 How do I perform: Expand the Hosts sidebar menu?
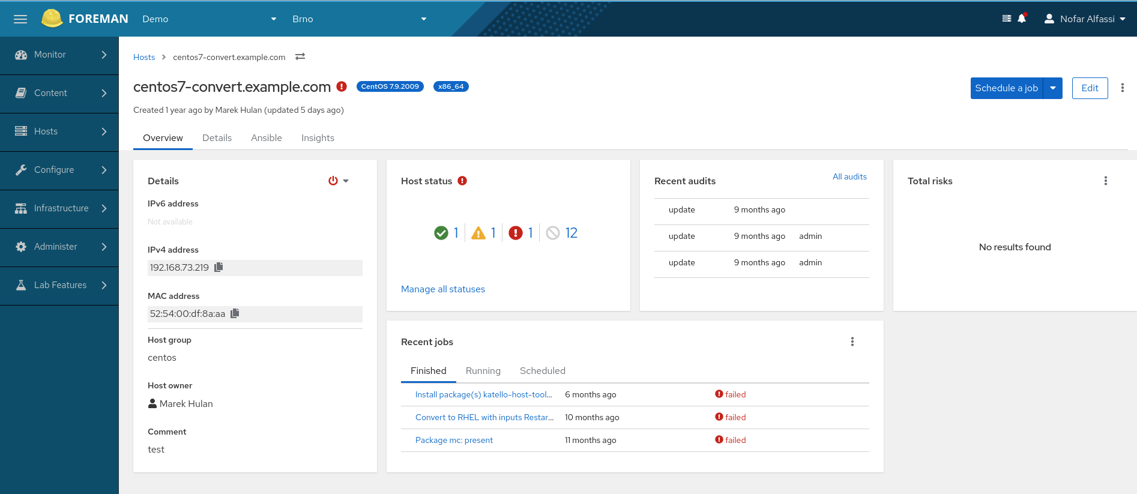pos(59,131)
